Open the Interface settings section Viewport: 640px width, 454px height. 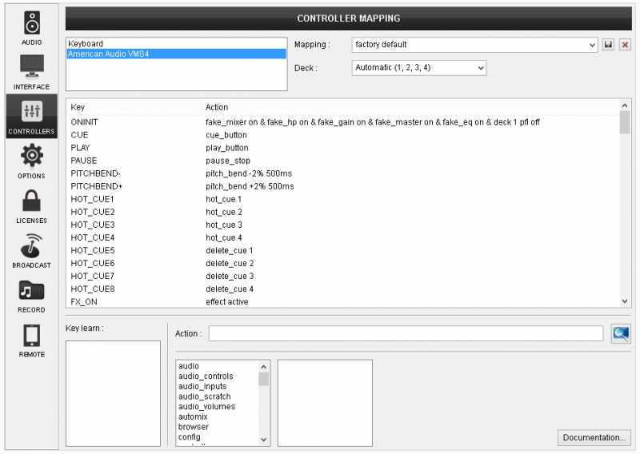pos(32,71)
